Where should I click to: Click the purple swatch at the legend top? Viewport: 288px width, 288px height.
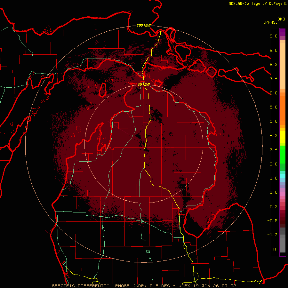pos(283,32)
